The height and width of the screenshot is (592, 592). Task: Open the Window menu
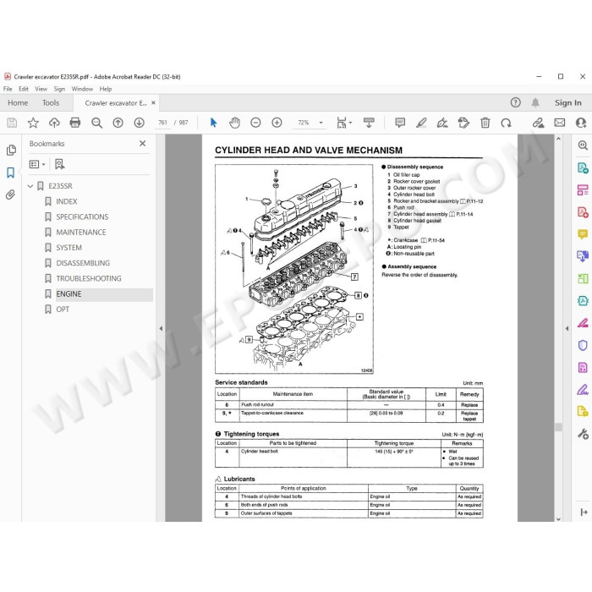coord(82,89)
